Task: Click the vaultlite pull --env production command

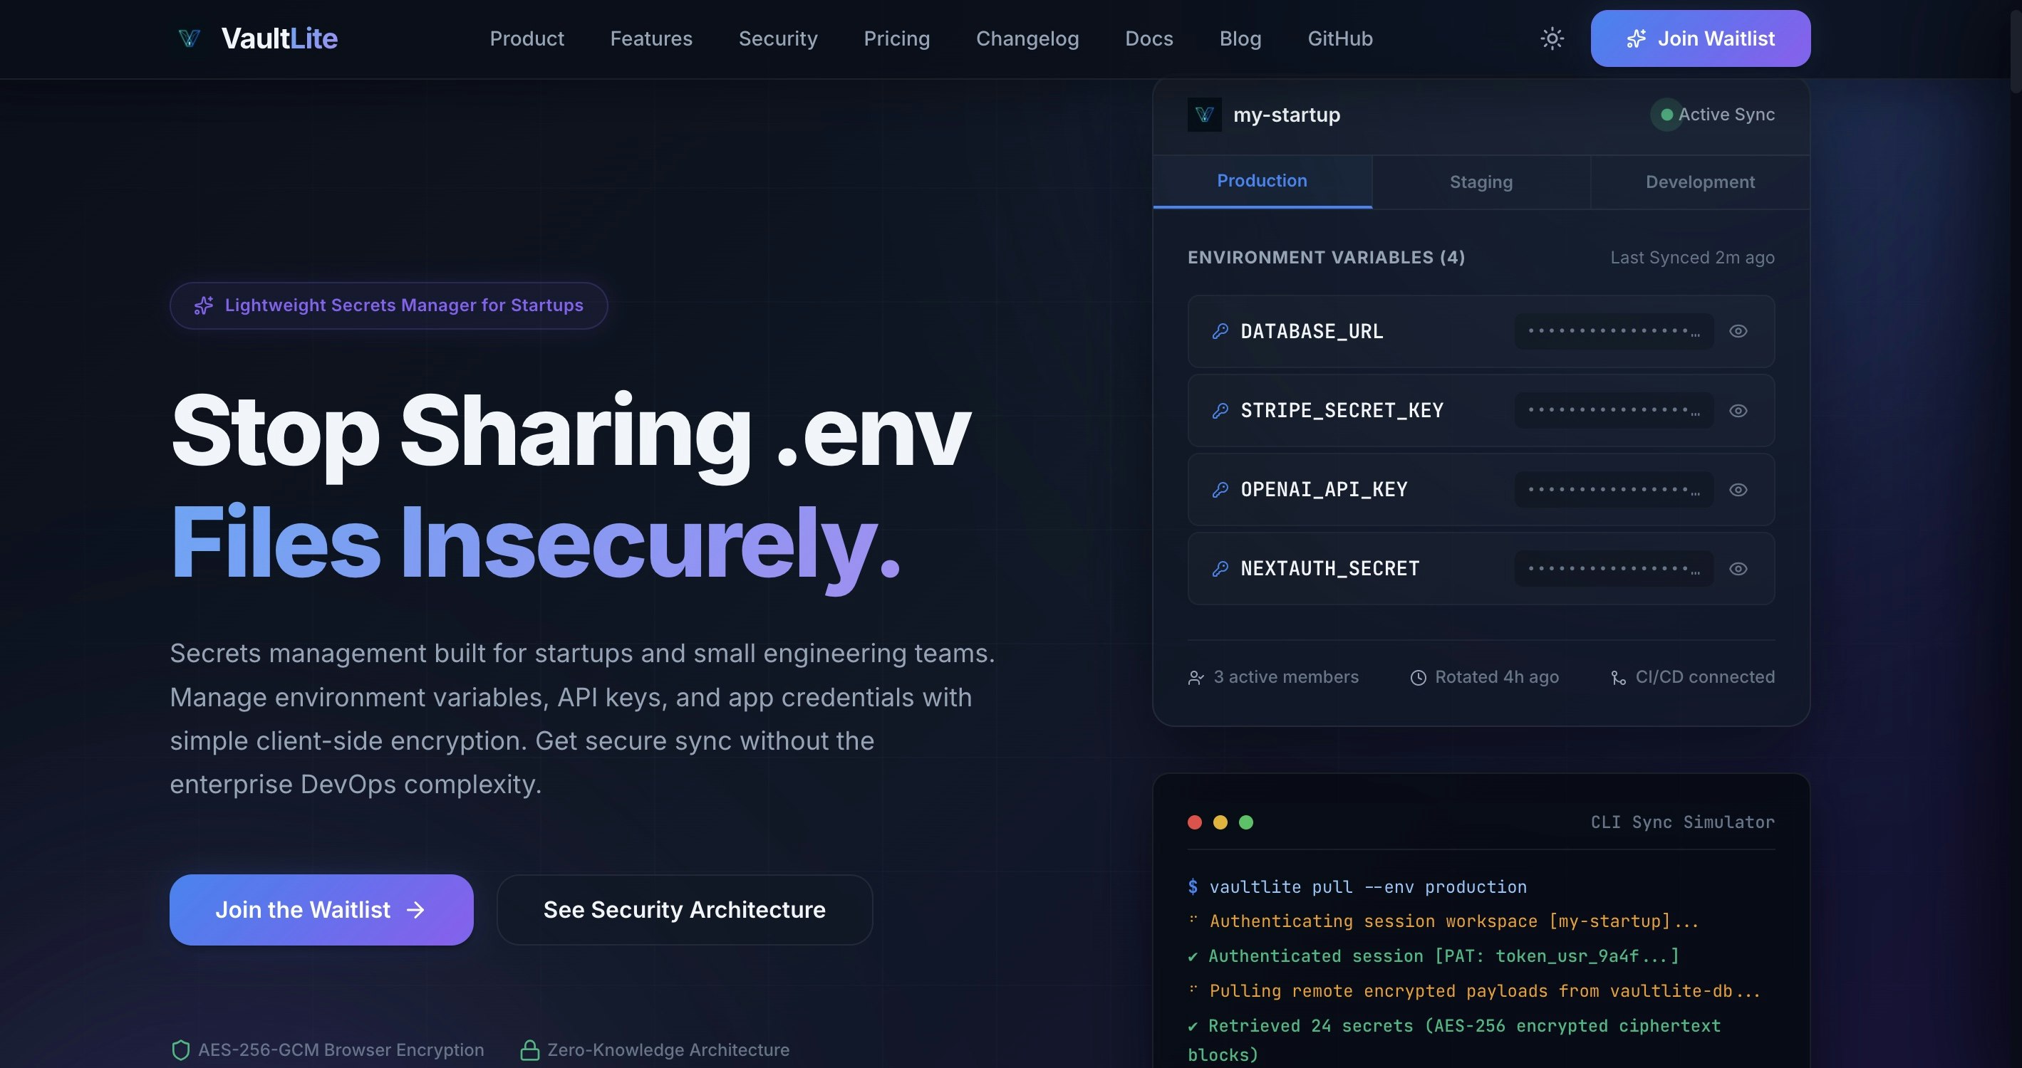Action: pos(1367,887)
